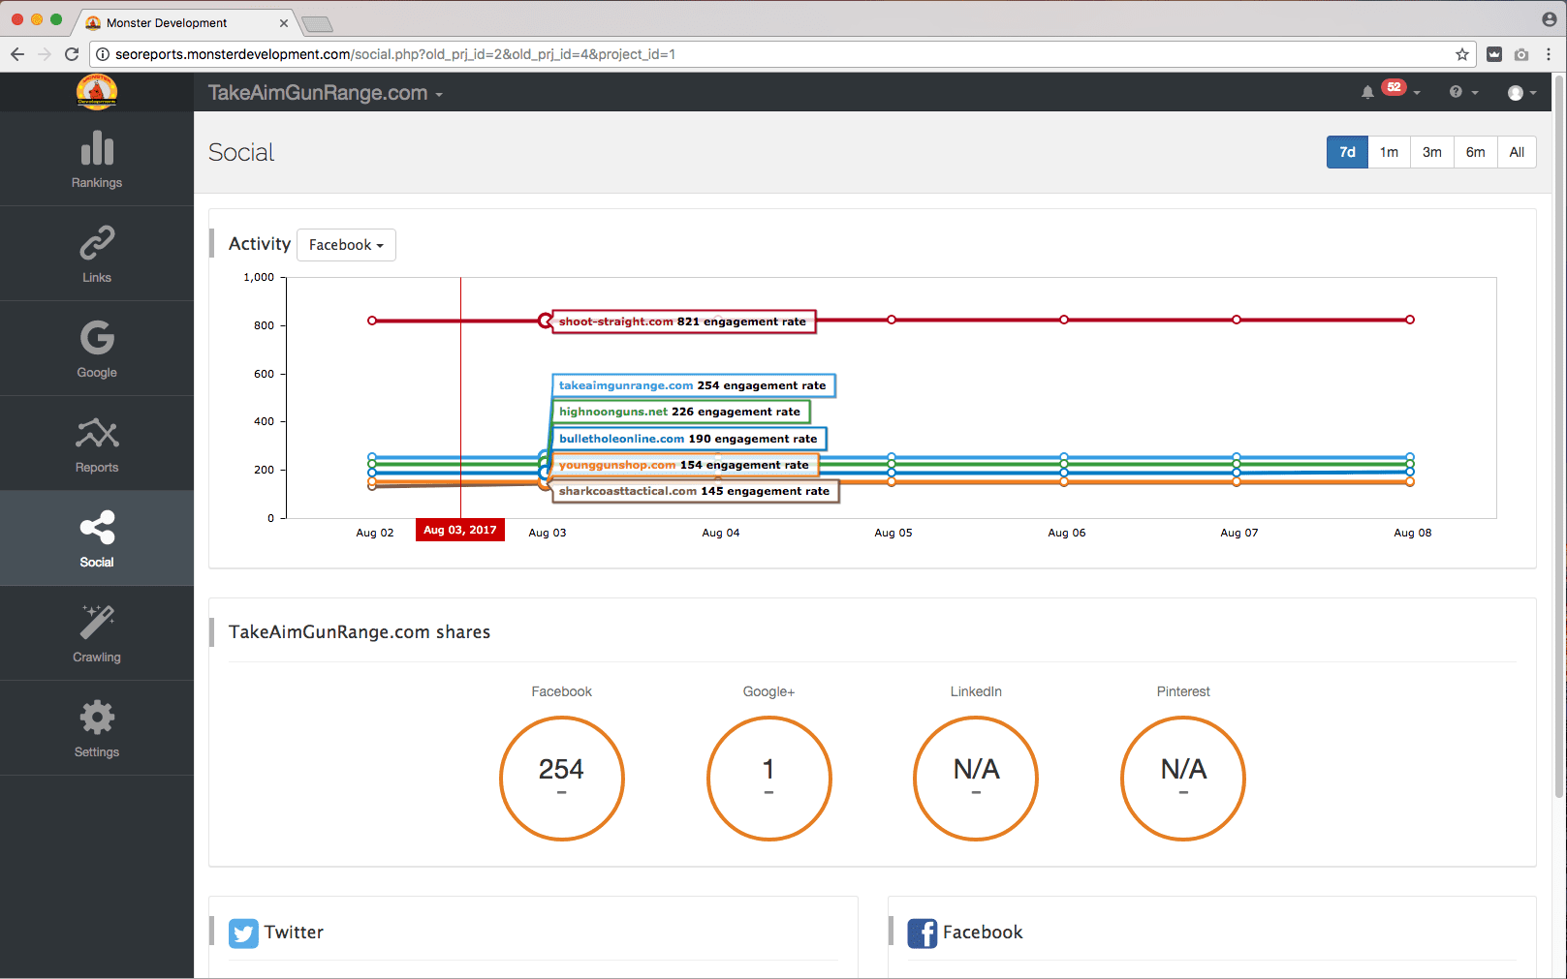
Task: Click the Twitter section heading
Action: 294,933
